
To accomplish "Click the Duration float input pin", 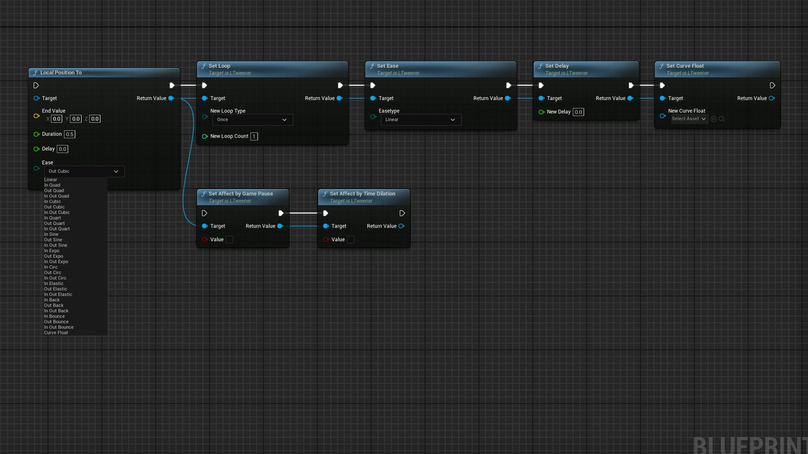I will (x=36, y=134).
